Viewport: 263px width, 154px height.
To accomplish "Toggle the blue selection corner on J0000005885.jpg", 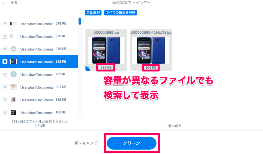I will point(87,68).
